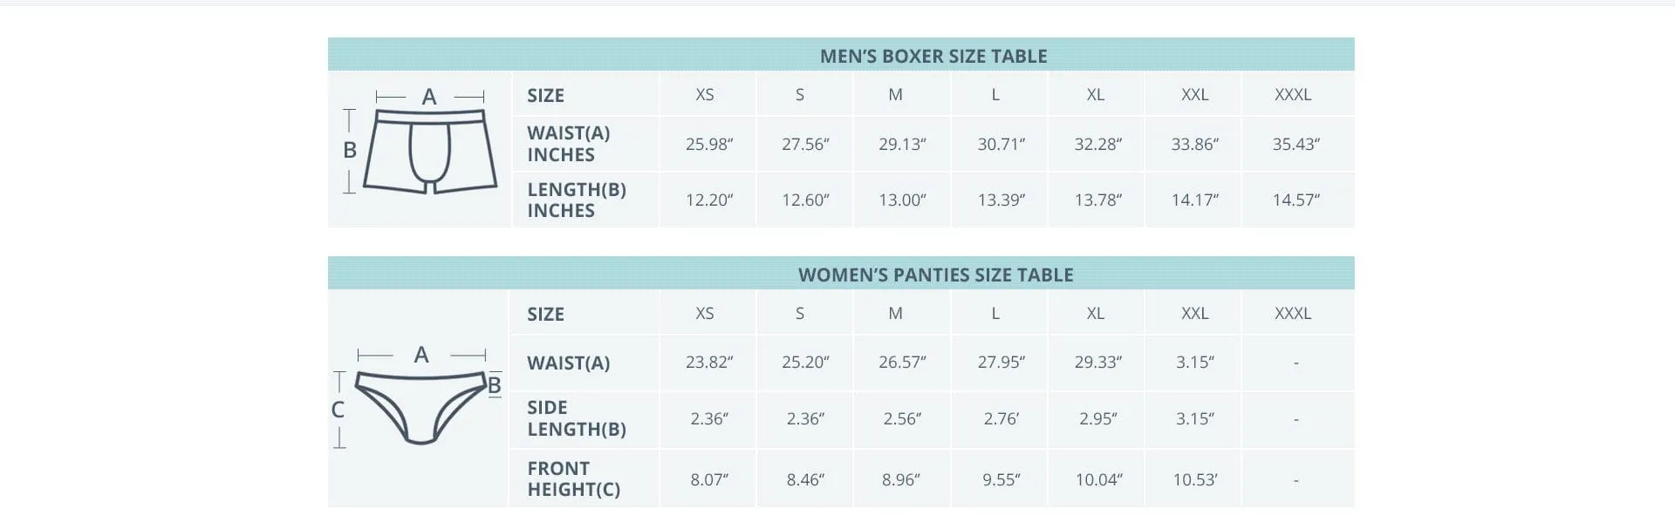Click the 27.95" women's waist cell
This screenshot has width=1675, height=529.
pos(1001,363)
